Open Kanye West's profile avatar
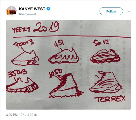The image size is (136, 120). point(11,11)
